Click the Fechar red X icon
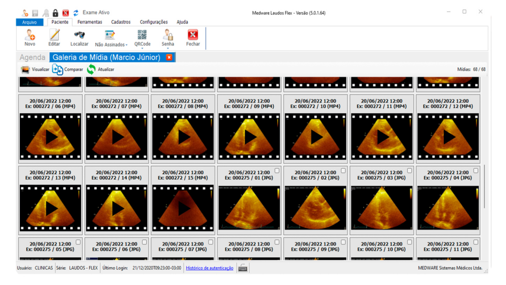This screenshot has height=285, width=506. tap(193, 35)
